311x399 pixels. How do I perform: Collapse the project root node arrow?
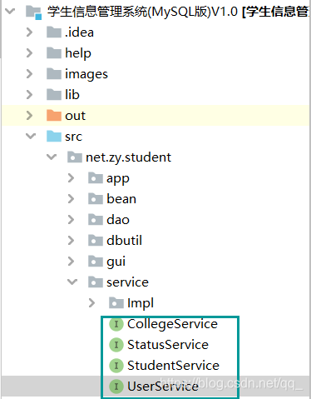point(10,12)
